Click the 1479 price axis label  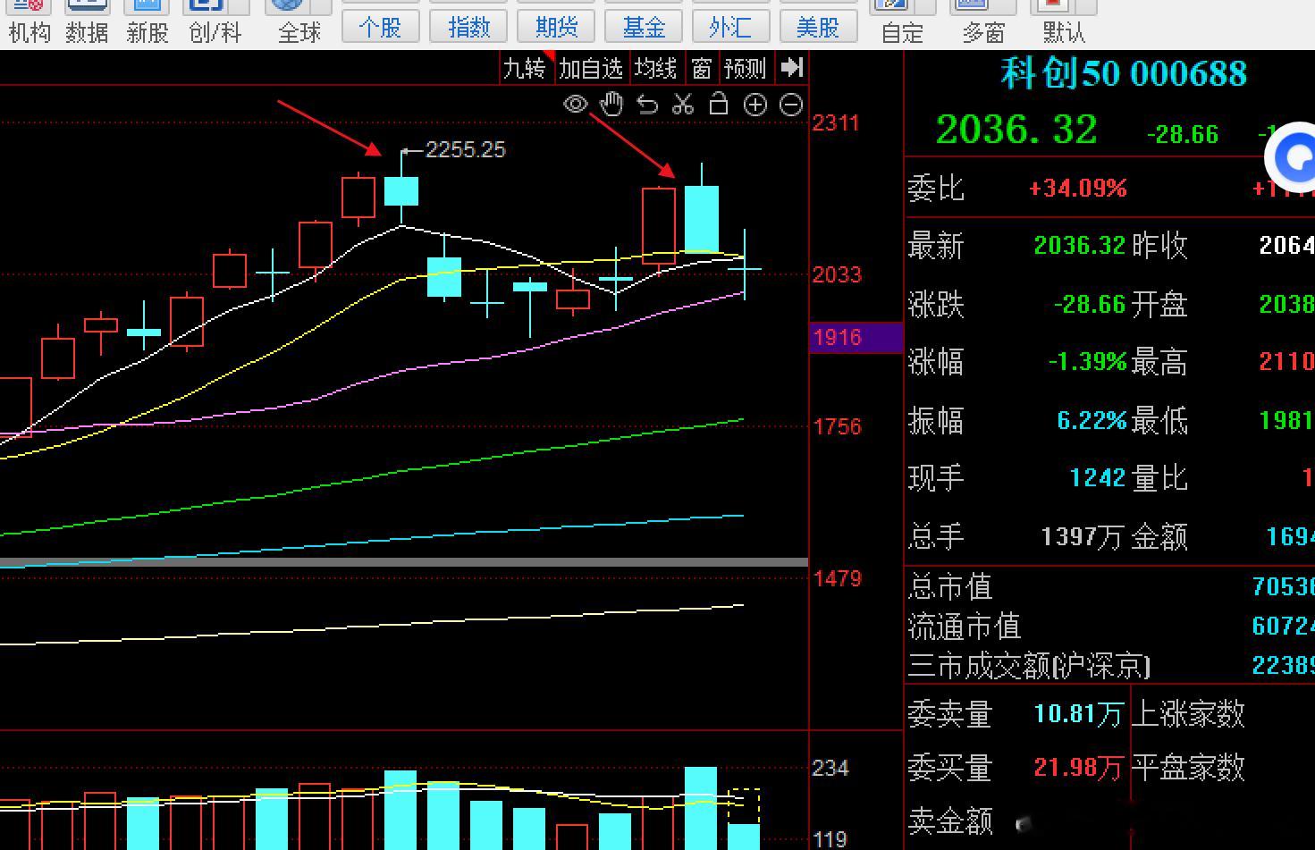point(837,579)
